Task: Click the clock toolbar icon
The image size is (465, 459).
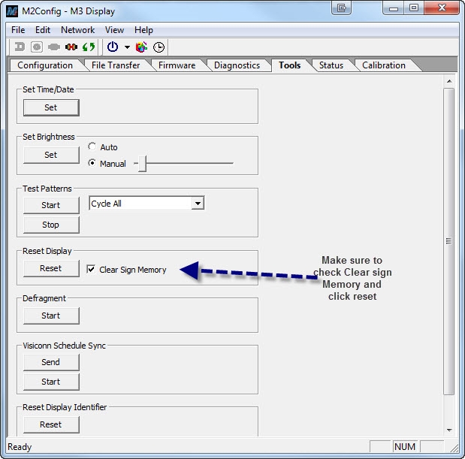Action: [159, 47]
